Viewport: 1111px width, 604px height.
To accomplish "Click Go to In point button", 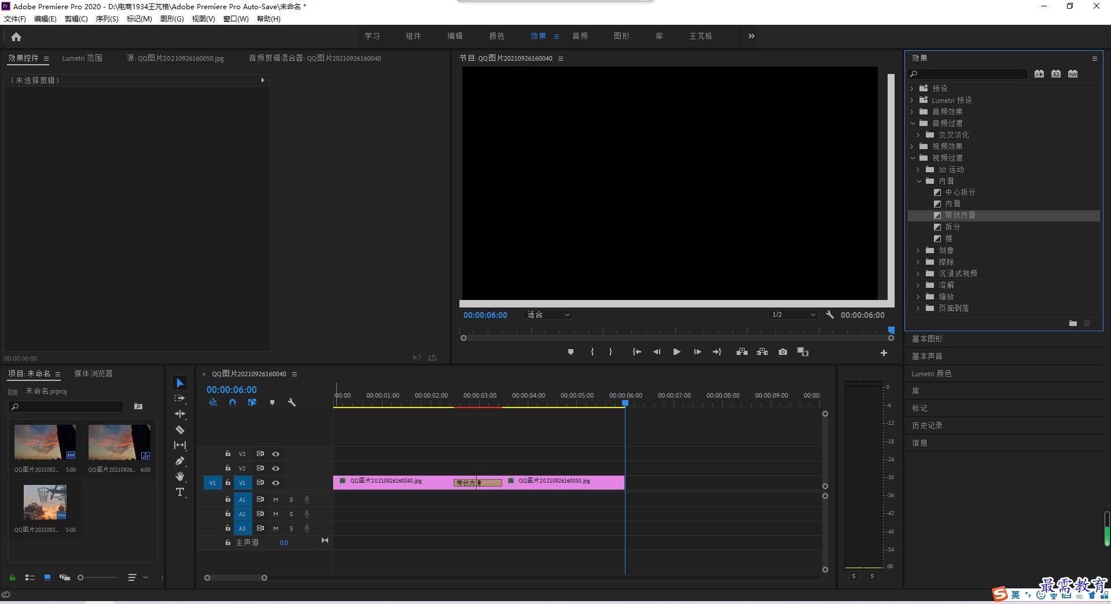I will [x=637, y=352].
